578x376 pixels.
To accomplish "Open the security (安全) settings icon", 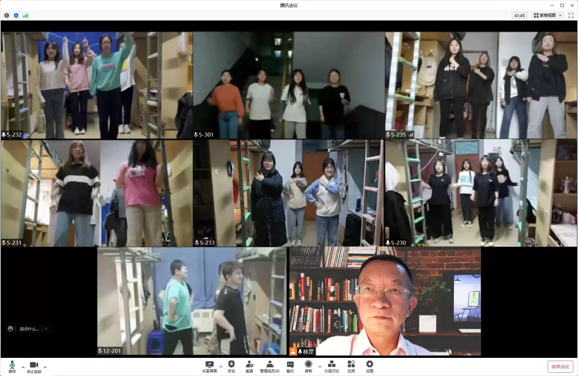I will (x=231, y=366).
